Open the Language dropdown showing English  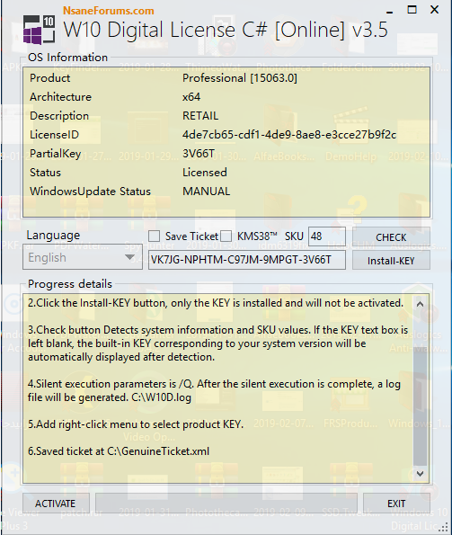tap(83, 257)
